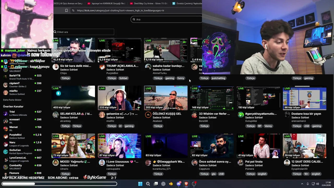Switch to Brave browser on taskbar
This screenshot has width=334, height=188.
[186, 184]
